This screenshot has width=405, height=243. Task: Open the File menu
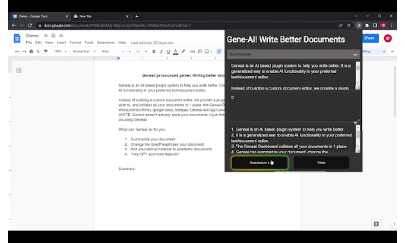coord(29,43)
